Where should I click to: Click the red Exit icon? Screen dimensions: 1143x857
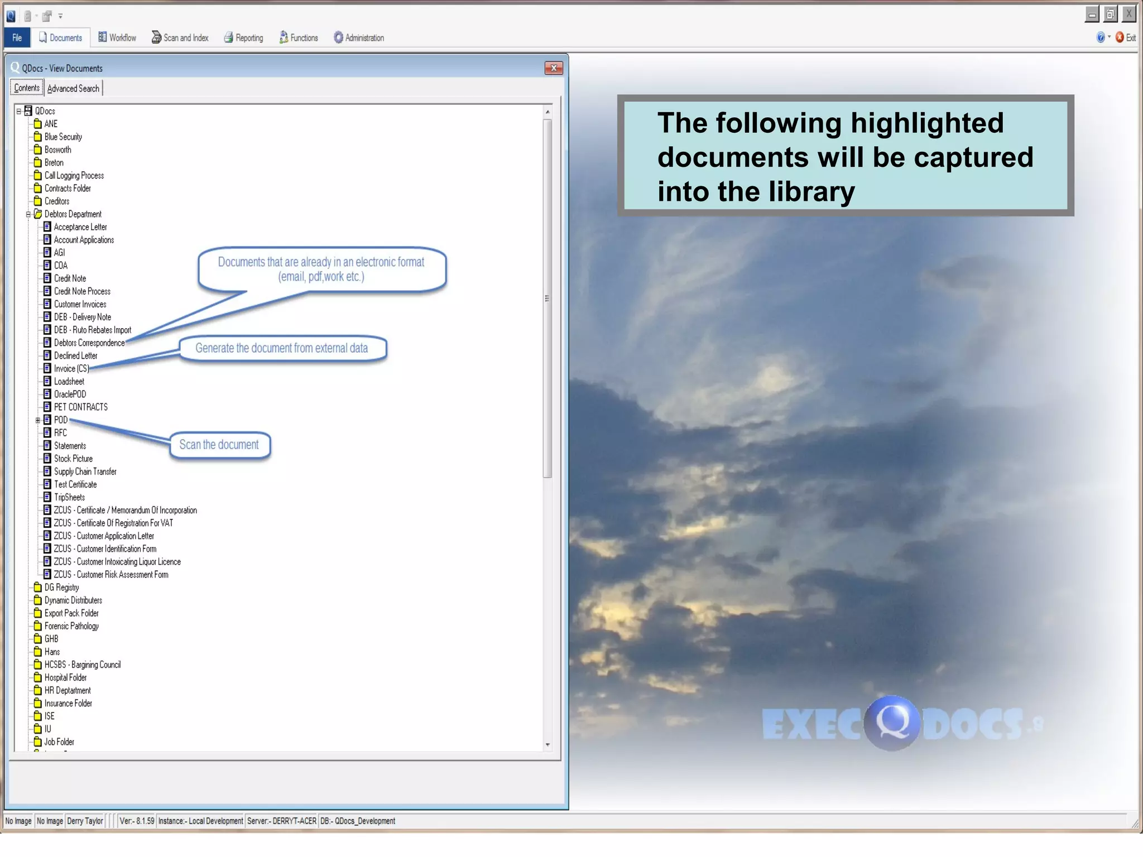click(1120, 37)
